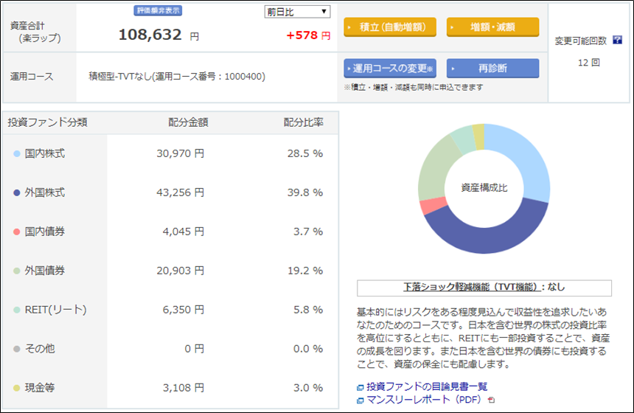Viewport: 634px width, 413px height.
Task: Click the 6,350 円 amount
Action: click(x=183, y=310)
